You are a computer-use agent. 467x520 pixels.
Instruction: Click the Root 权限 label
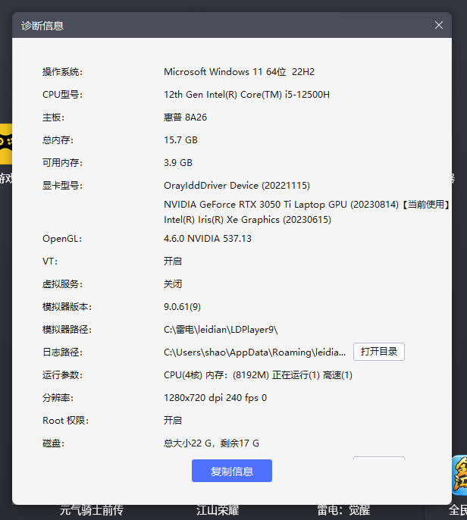pyautogui.click(x=65, y=421)
